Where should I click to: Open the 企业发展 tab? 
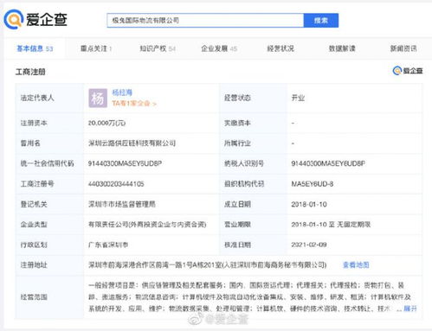click(219, 48)
